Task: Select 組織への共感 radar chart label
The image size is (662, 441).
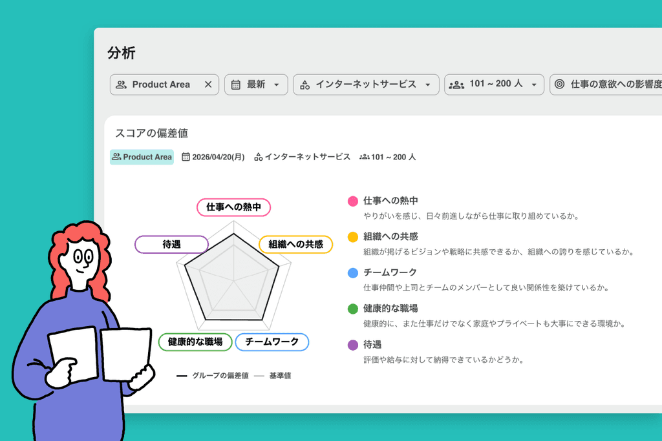Action: click(x=295, y=245)
